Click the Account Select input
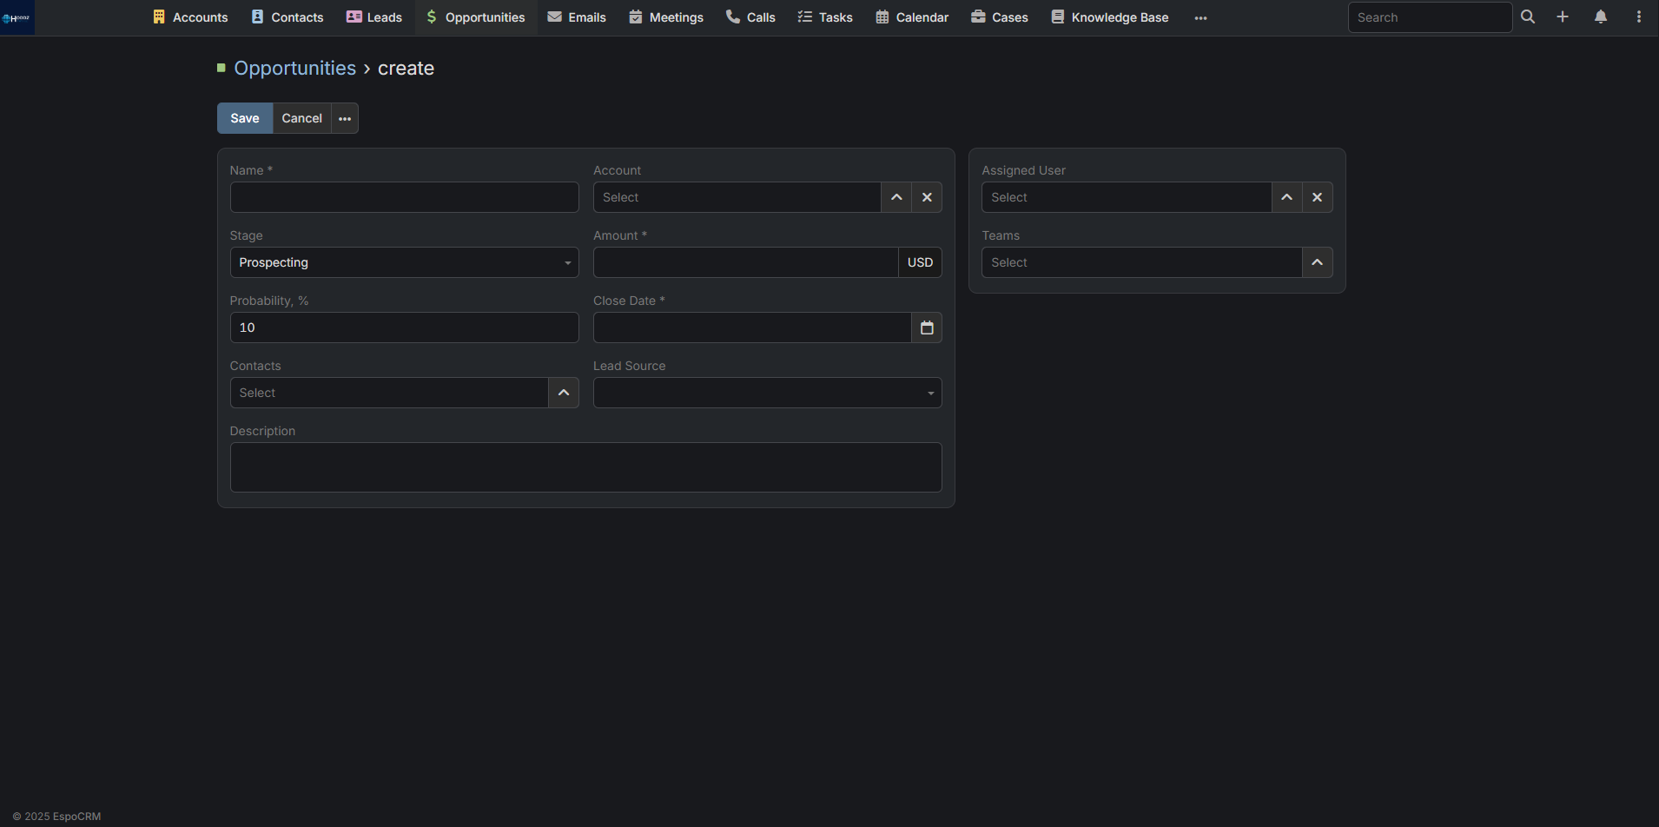1659x827 pixels. [737, 197]
